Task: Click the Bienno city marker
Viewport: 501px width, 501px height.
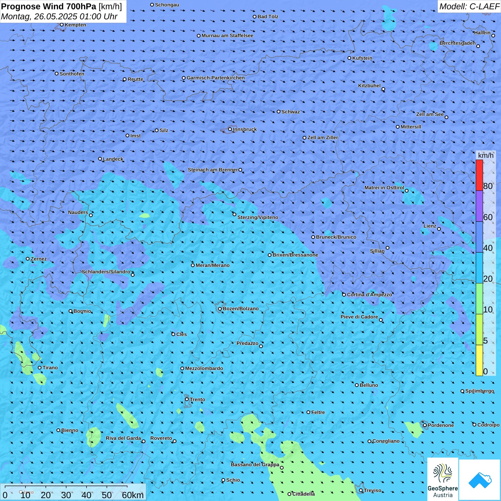Action: click(x=58, y=430)
